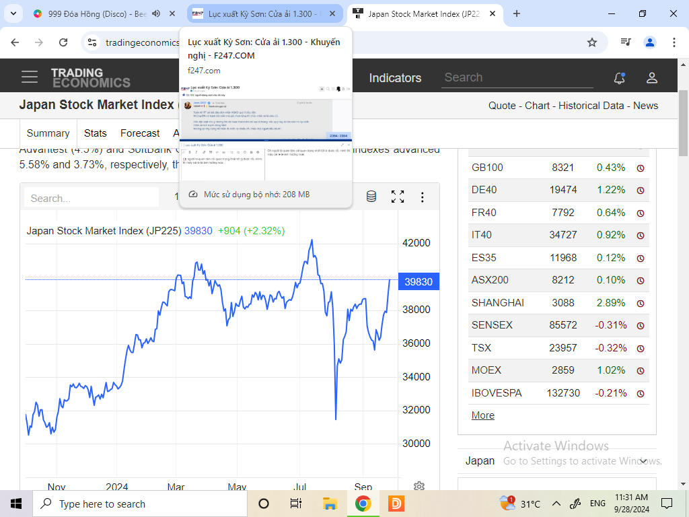
Task: Open the More indexes link
Action: pos(483,415)
